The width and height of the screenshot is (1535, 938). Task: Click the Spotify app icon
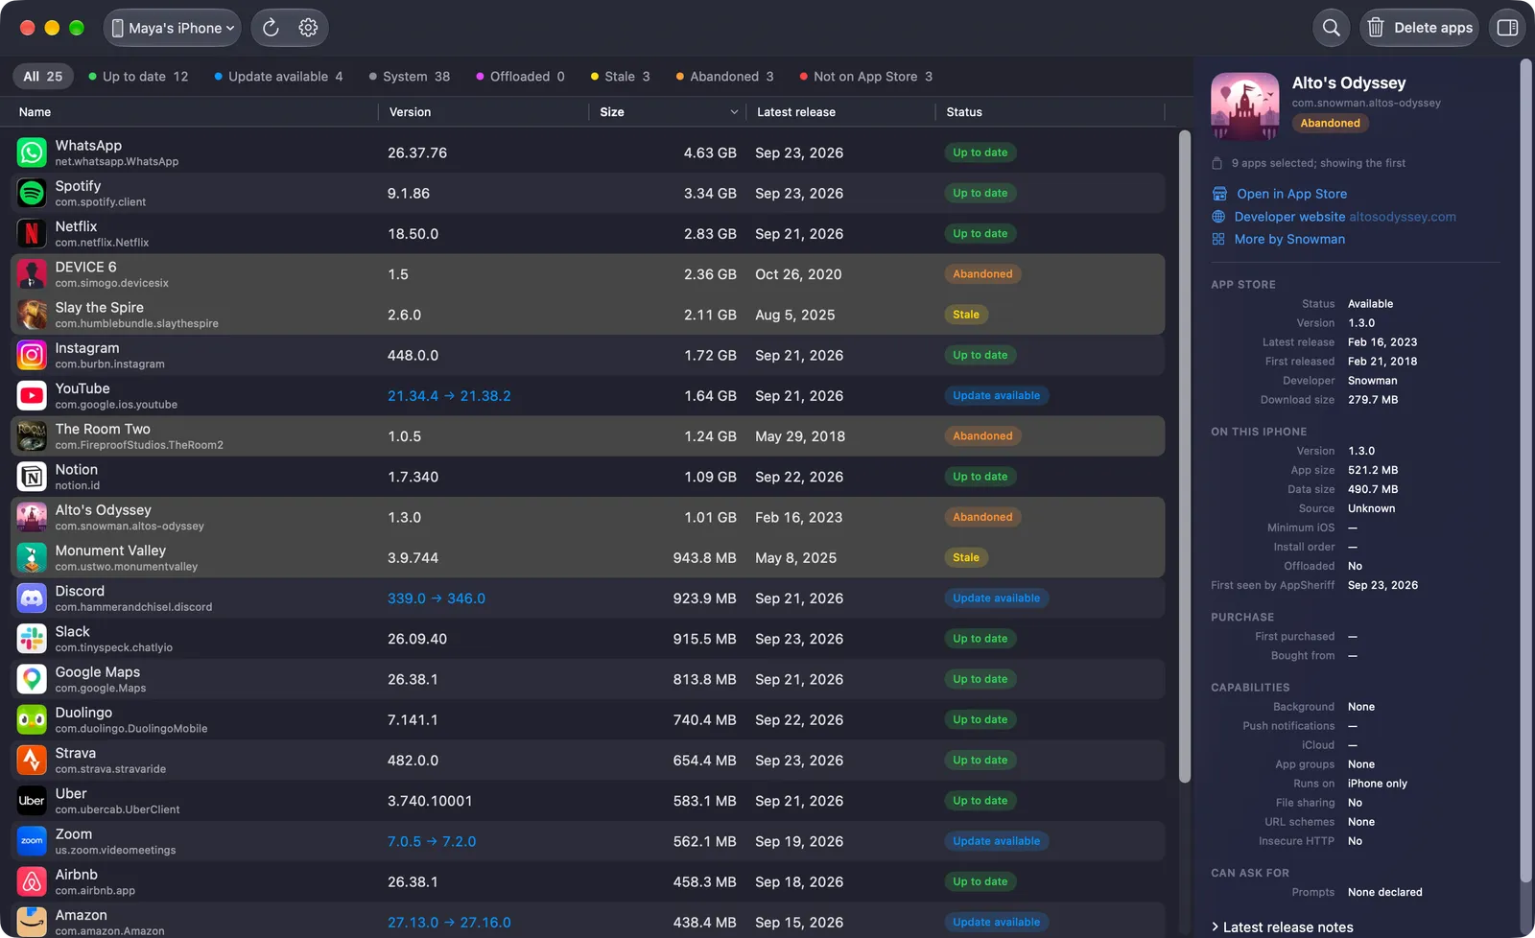(x=32, y=193)
